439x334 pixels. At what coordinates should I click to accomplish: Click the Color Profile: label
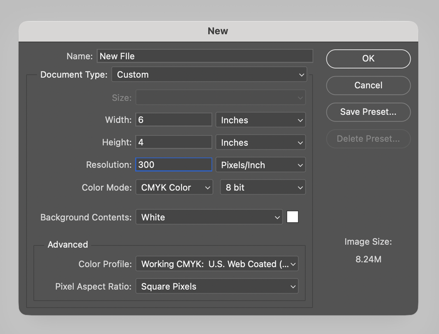105,264
